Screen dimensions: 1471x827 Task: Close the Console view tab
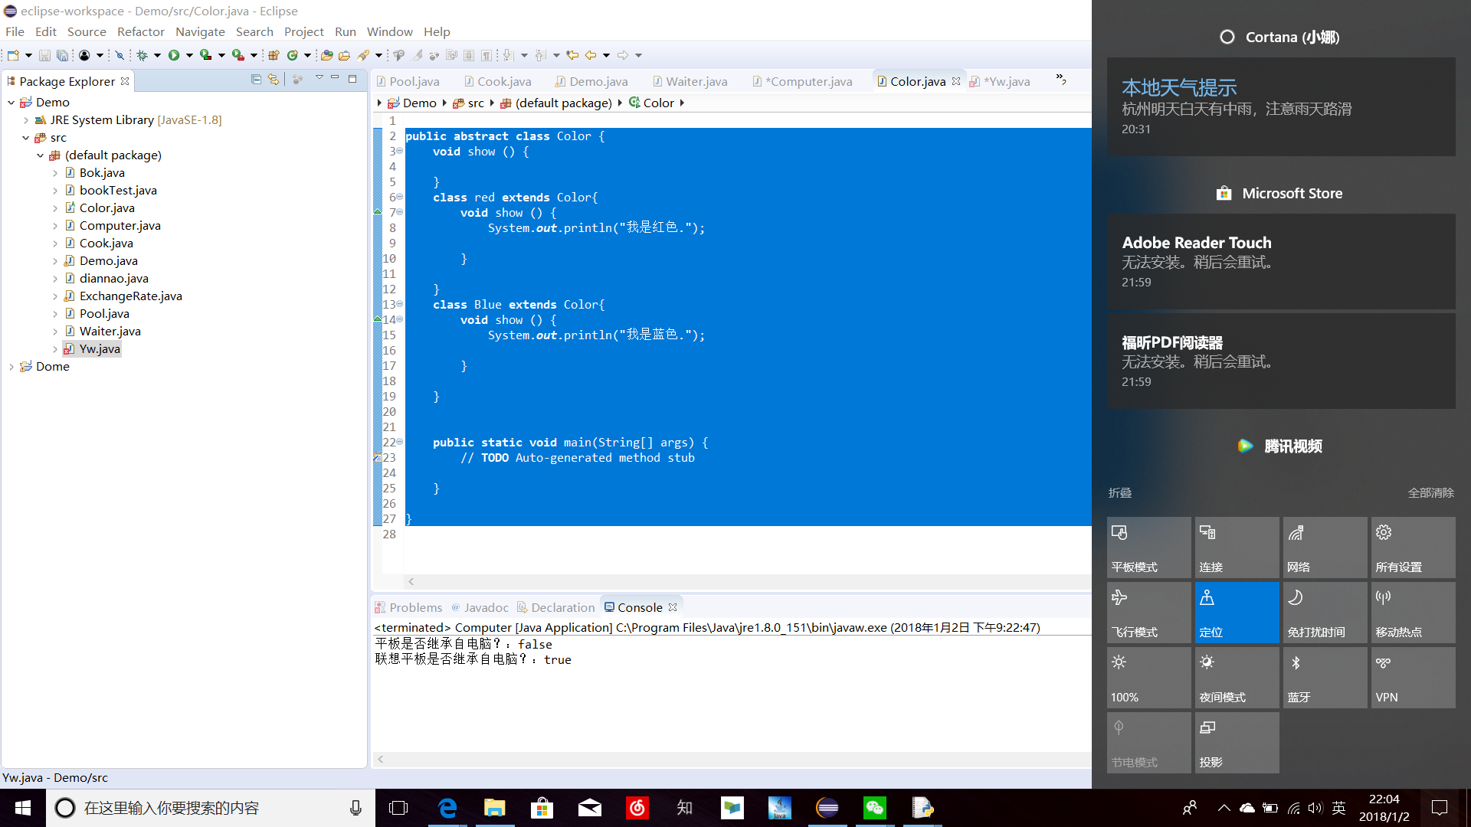click(673, 607)
